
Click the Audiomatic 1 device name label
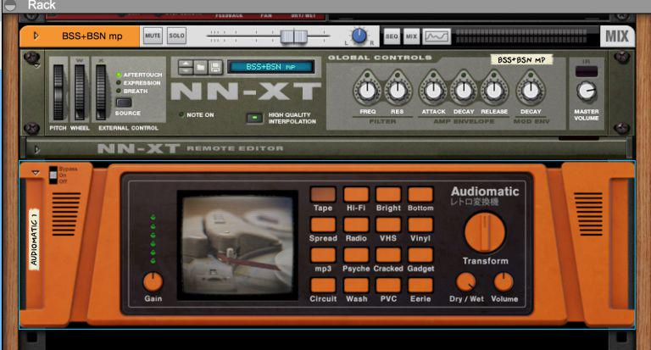click(x=34, y=239)
